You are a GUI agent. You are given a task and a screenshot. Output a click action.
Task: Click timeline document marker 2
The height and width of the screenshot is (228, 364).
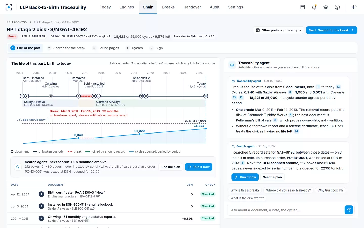coord(27,96)
